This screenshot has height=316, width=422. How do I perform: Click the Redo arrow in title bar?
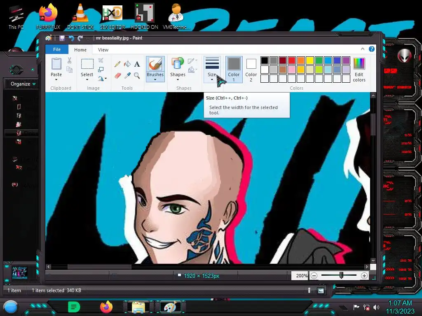(x=80, y=38)
